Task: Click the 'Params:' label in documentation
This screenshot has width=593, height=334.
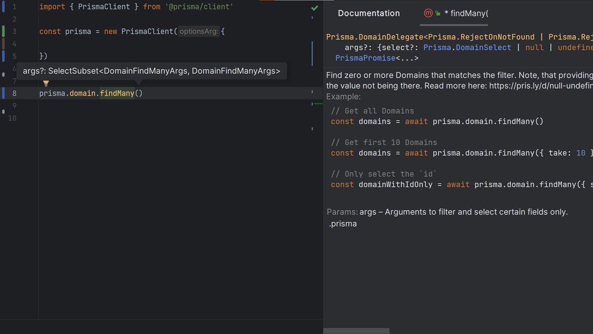Action: pyautogui.click(x=342, y=212)
